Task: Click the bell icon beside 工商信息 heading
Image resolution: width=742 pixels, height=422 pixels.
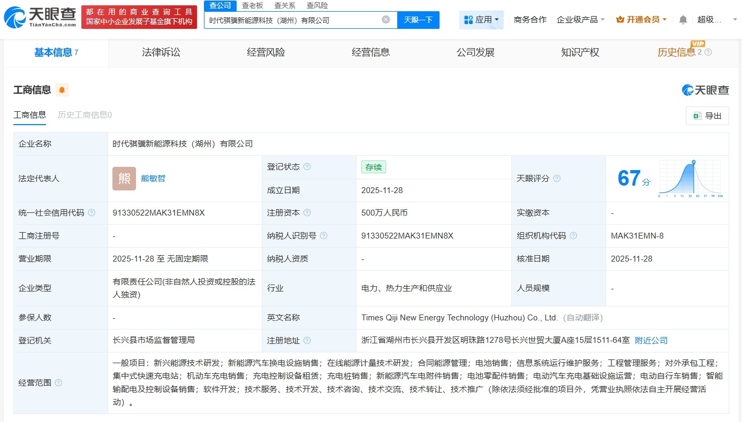Action: point(62,90)
